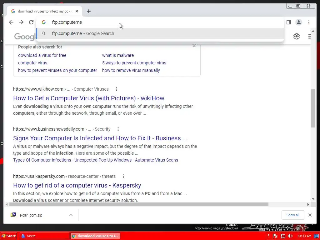Open 'download a virus for free' search

(x=42, y=55)
